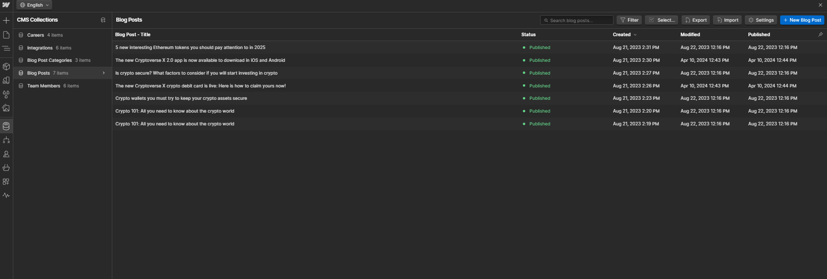Viewport: 827px width, 279px height.
Task: Click the Export button
Action: point(696,20)
